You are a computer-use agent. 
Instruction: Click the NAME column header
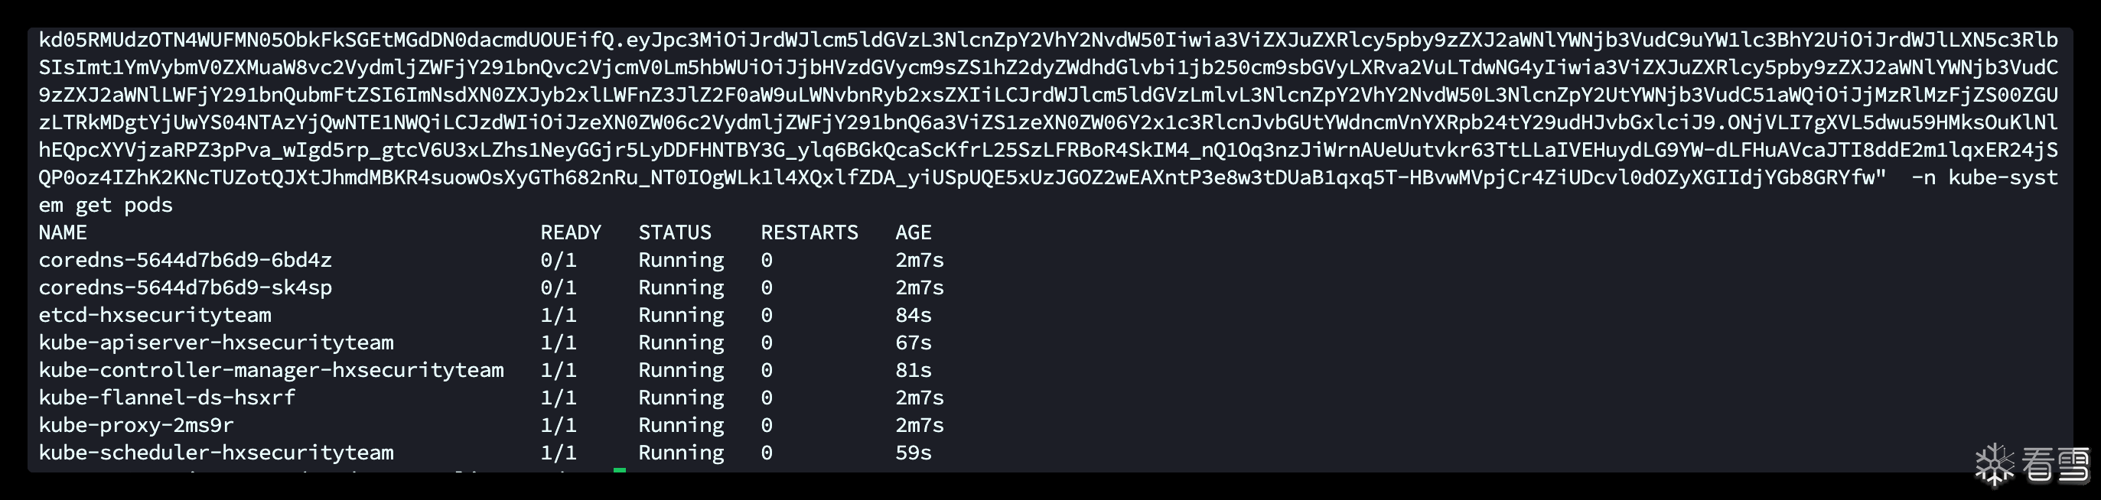coord(63,233)
